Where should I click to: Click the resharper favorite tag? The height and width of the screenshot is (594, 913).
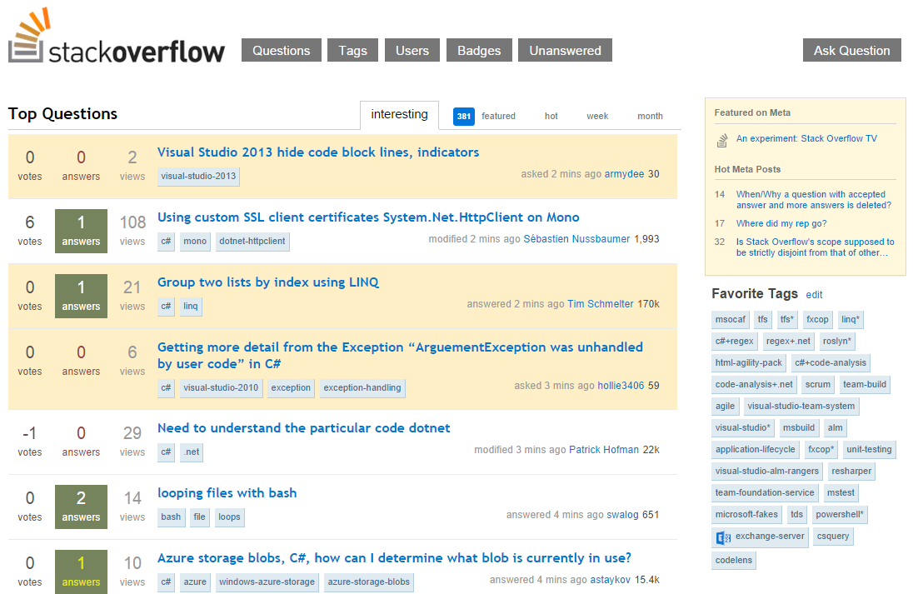[x=851, y=472]
